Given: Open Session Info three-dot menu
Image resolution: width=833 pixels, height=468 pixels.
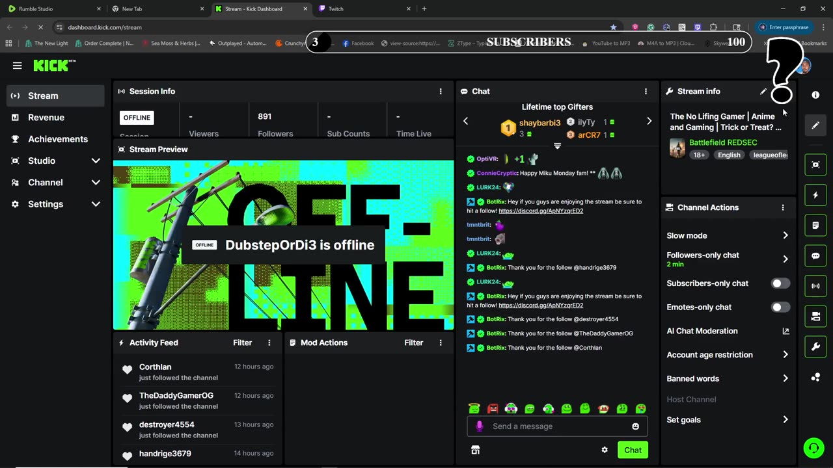Looking at the screenshot, I should pos(441,92).
